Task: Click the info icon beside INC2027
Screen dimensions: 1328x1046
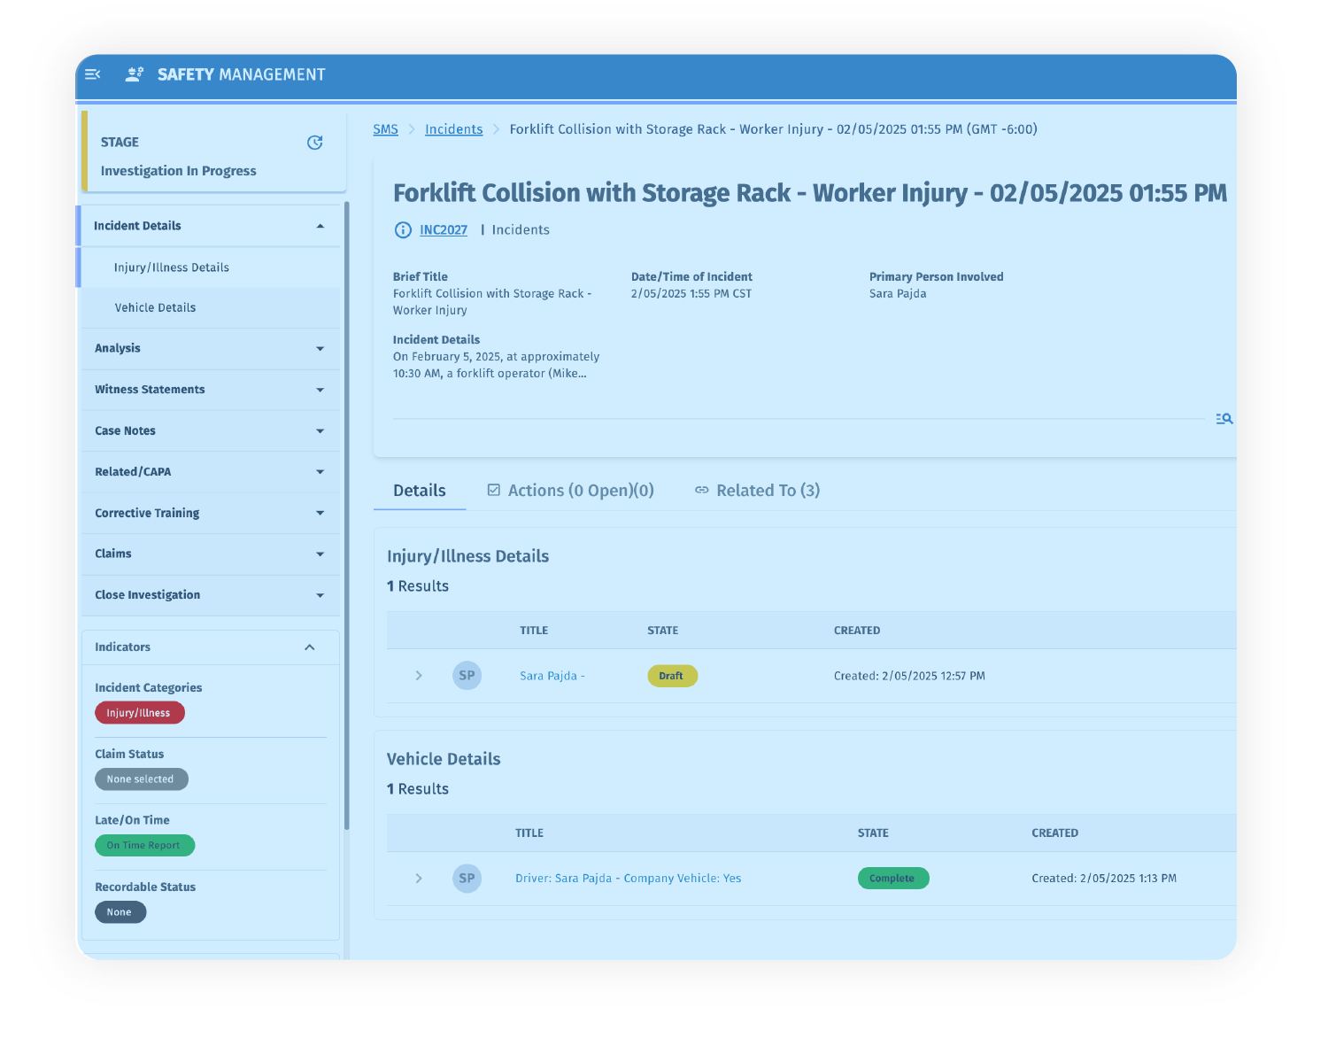Action: (x=403, y=230)
